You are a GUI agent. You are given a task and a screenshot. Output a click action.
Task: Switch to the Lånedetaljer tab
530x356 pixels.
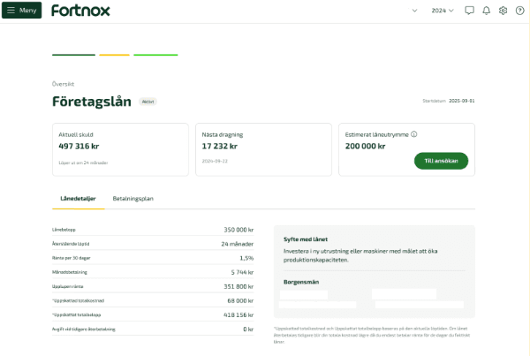77,199
